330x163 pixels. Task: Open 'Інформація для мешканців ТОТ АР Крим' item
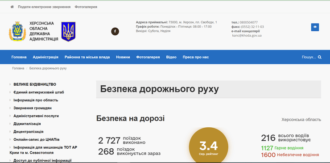tap(43, 150)
